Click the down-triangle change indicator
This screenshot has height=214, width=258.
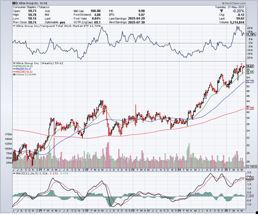click(x=221, y=11)
